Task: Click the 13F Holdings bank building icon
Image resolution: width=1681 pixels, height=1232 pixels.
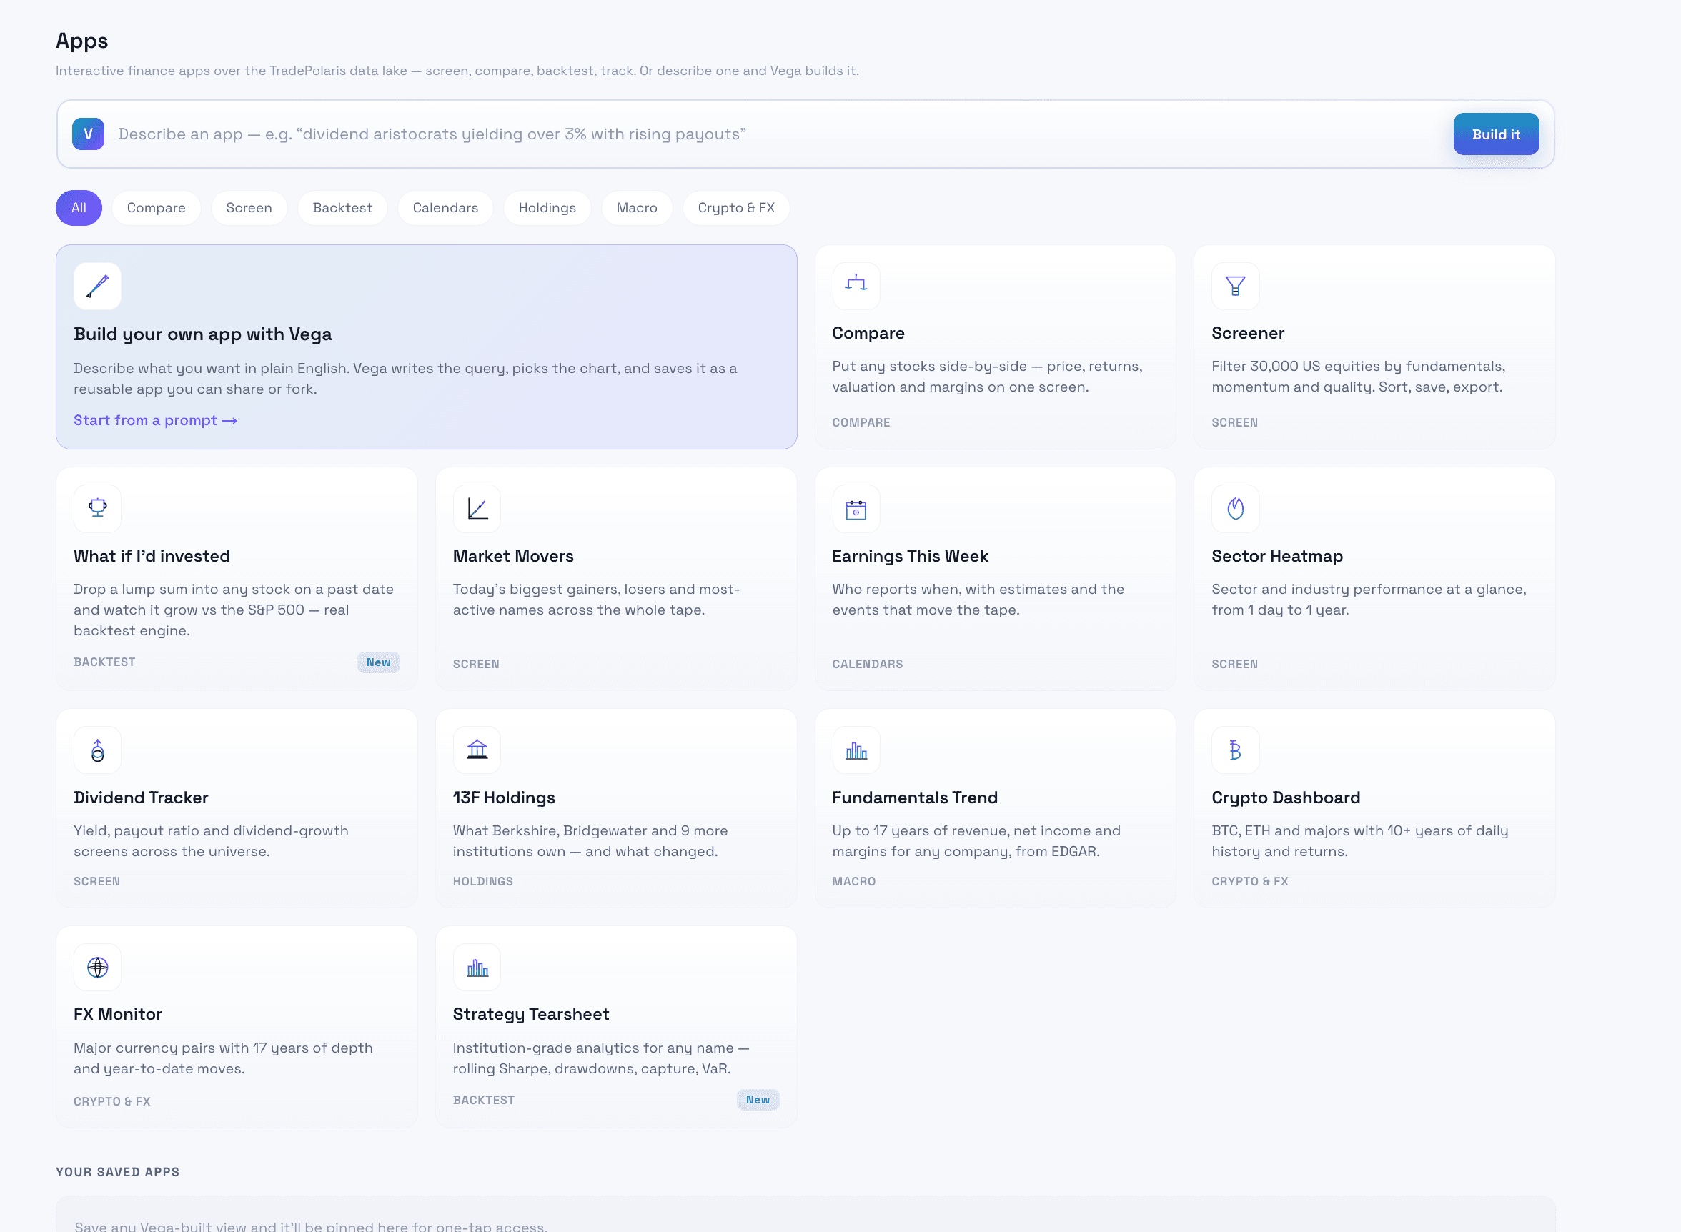Action: tap(477, 750)
